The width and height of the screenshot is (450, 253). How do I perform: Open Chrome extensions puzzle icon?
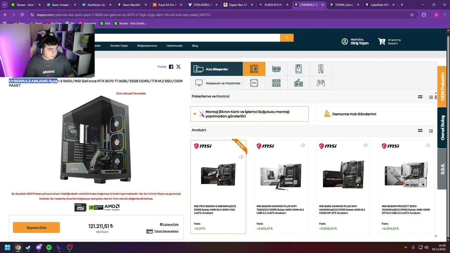coord(424,15)
